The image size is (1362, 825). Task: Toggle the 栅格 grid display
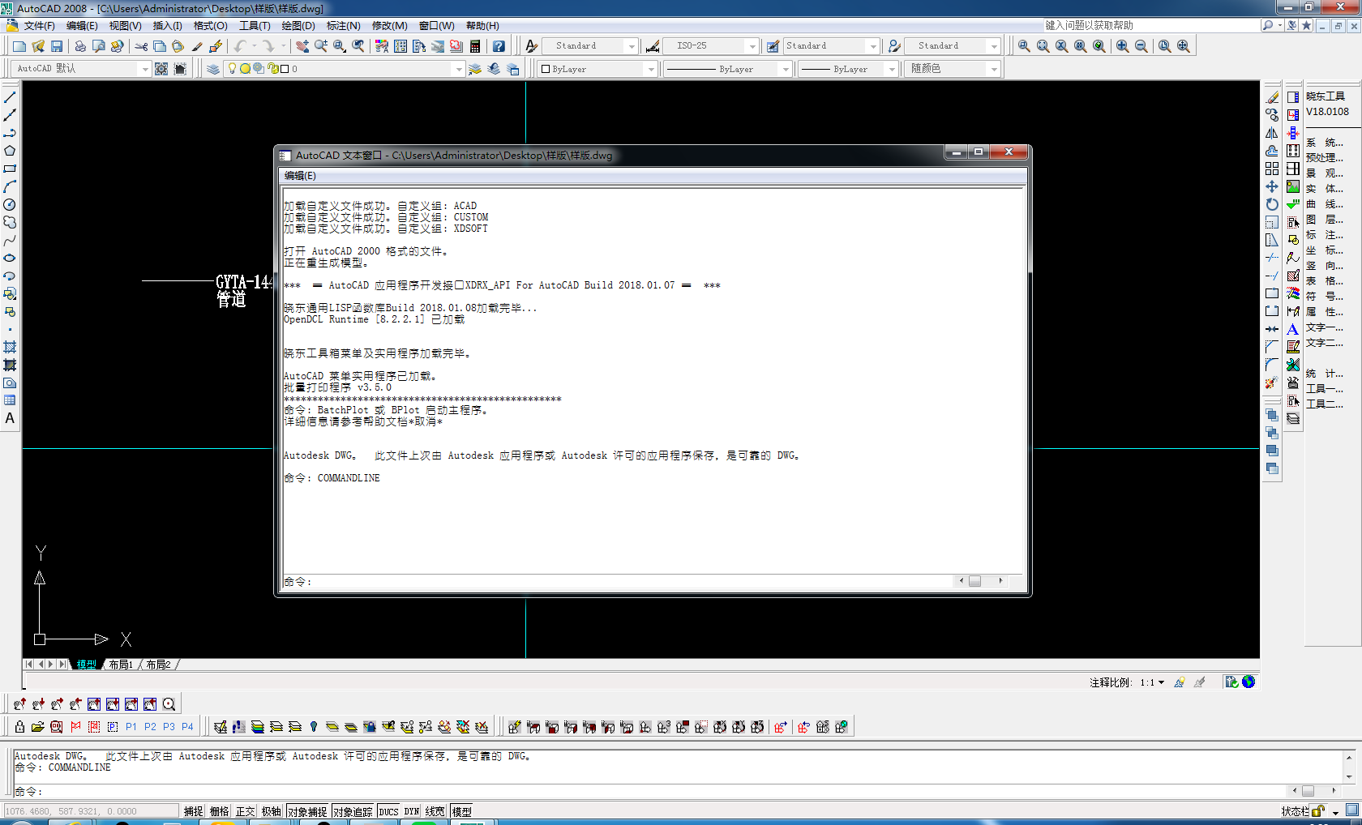[x=220, y=811]
